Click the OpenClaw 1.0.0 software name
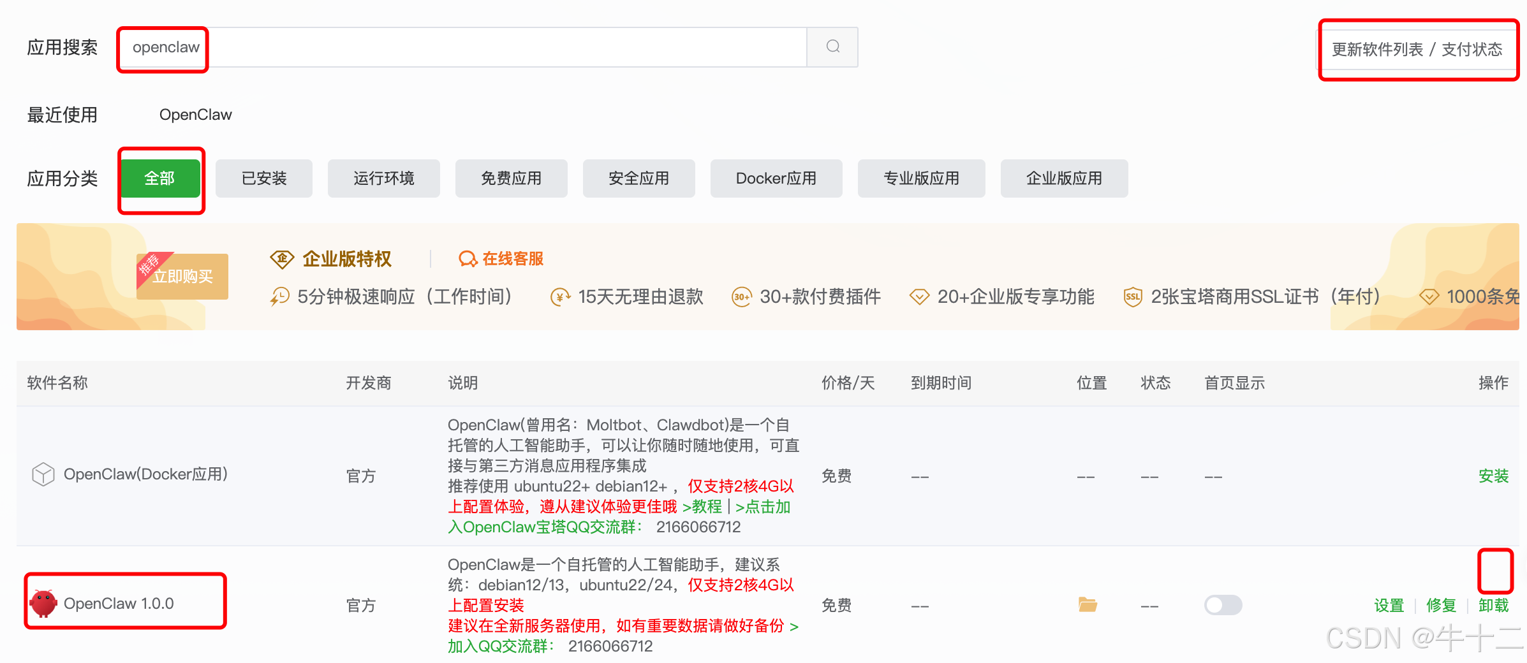The height and width of the screenshot is (663, 1527). point(119,604)
